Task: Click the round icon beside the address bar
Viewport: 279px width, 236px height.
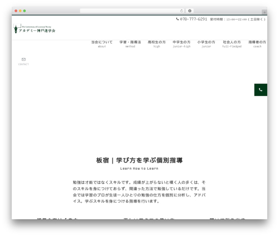Action: coord(190,11)
